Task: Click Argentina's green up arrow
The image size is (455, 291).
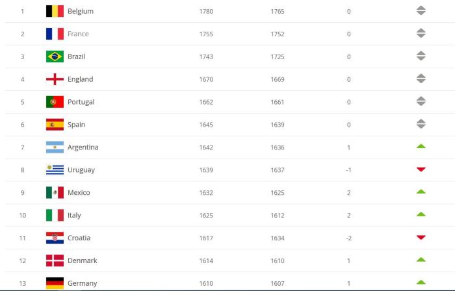Action: pos(421,146)
